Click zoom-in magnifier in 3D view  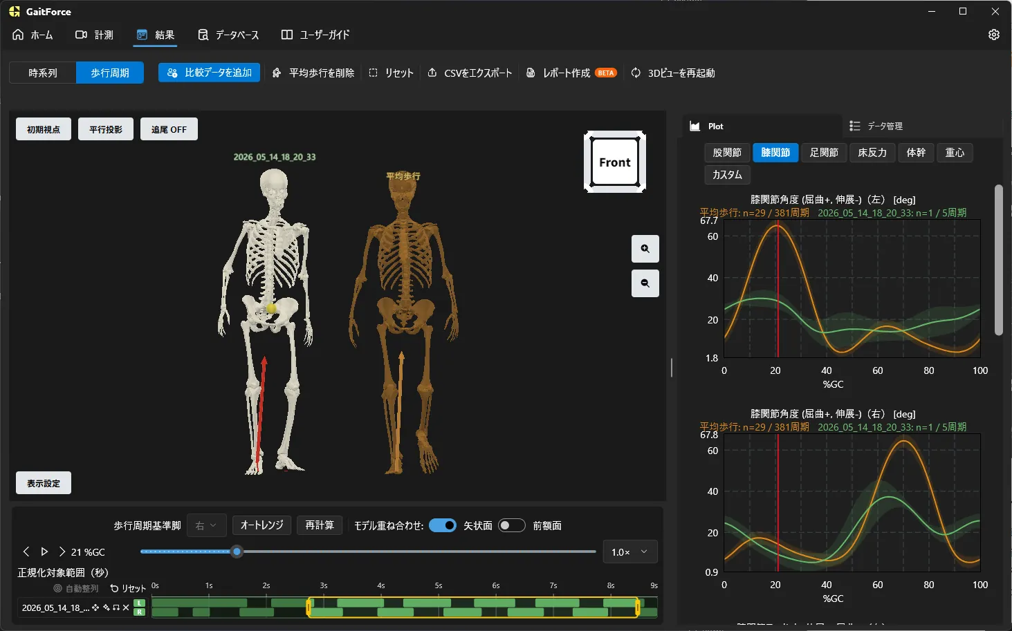[x=645, y=249]
